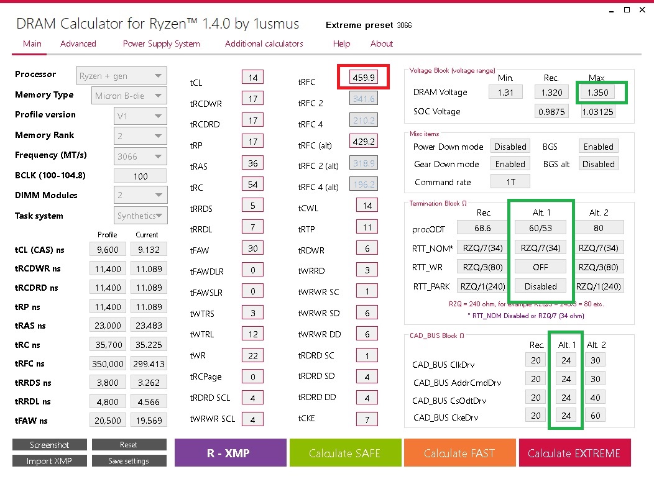The width and height of the screenshot is (654, 479).
Task: Click Import XMP button
Action: click(x=50, y=460)
